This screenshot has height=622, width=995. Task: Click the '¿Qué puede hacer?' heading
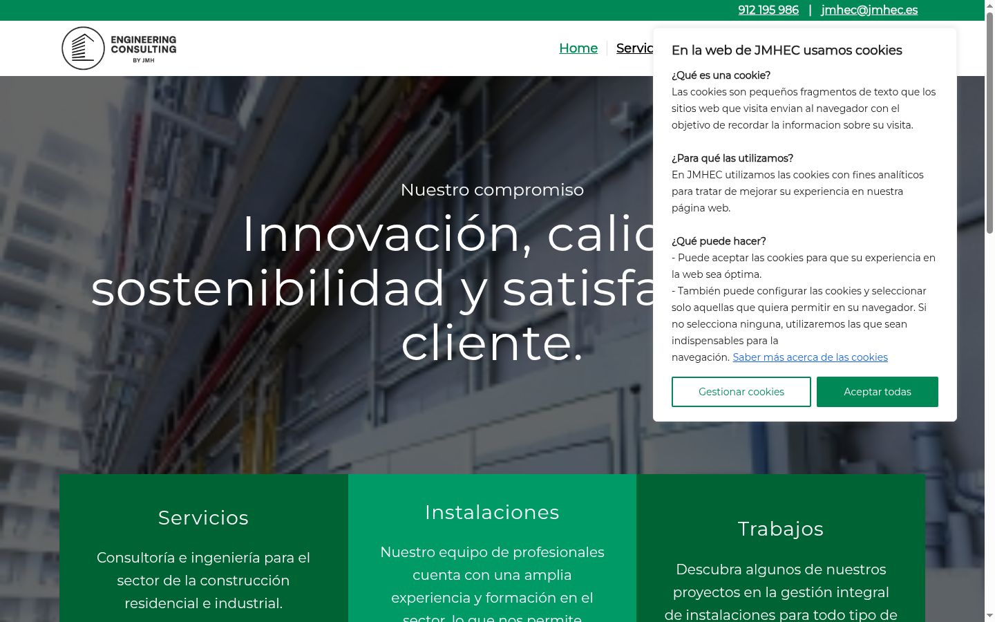(719, 241)
